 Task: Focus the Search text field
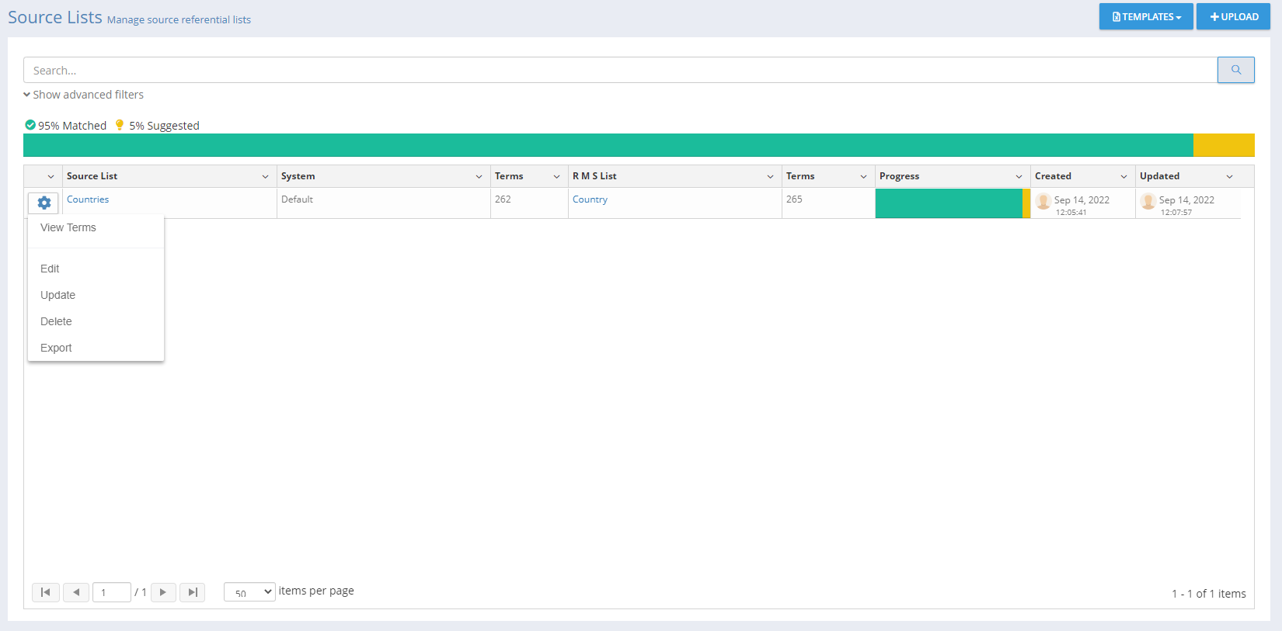tap(620, 70)
